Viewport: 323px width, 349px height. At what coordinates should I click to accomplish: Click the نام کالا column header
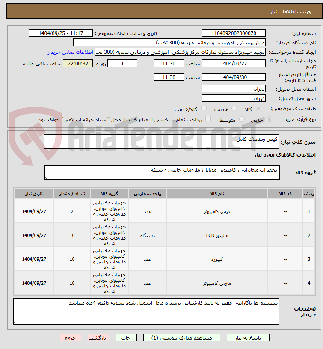coord(217,194)
